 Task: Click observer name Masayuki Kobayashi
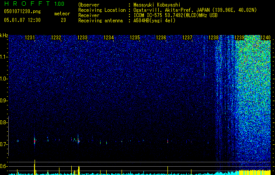[x=157, y=5]
